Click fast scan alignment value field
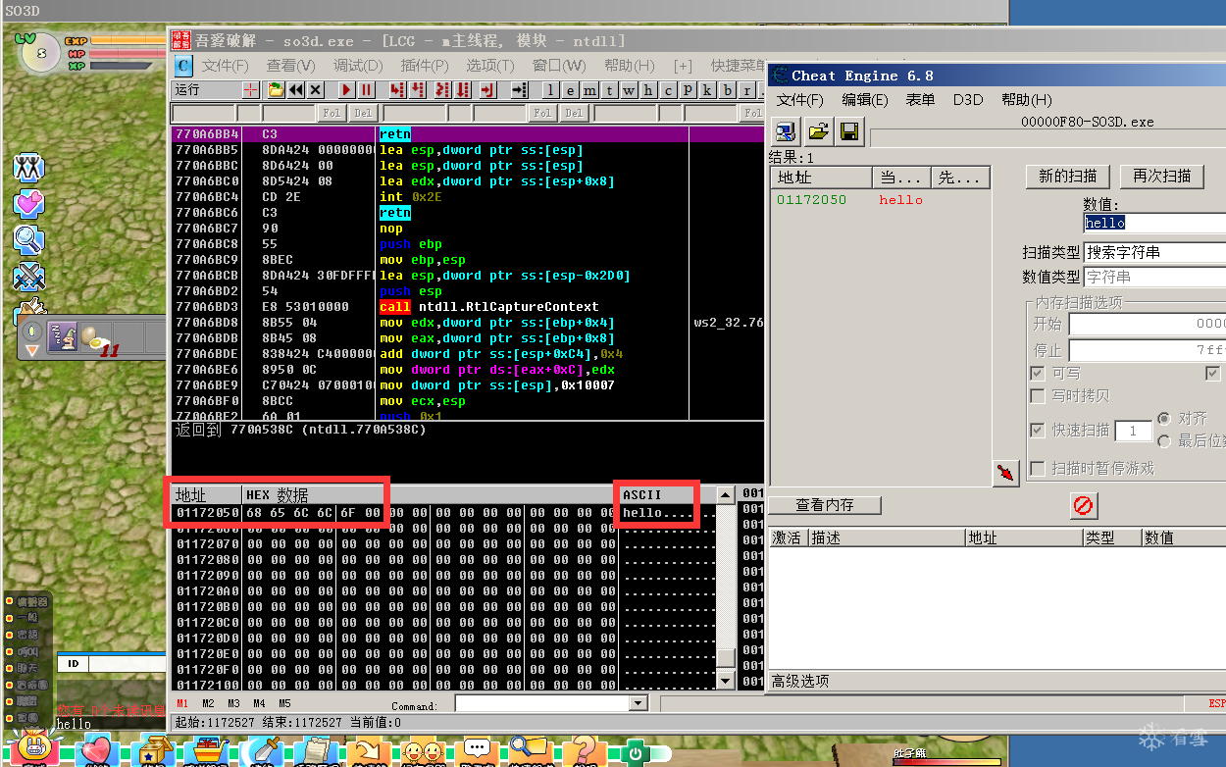 pyautogui.click(x=1133, y=431)
